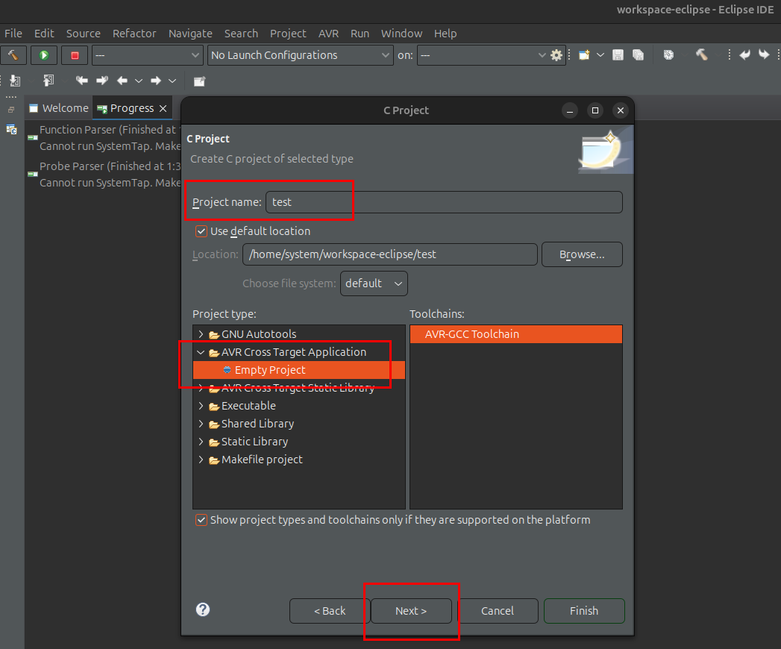Screen dimensions: 781x649
Task: Open Forward history dropdown arrow
Action: click(172, 81)
